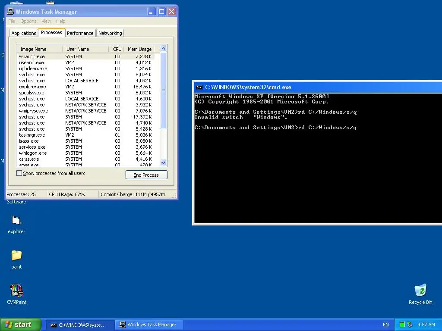Select the spoolsv.exe process

(85, 93)
